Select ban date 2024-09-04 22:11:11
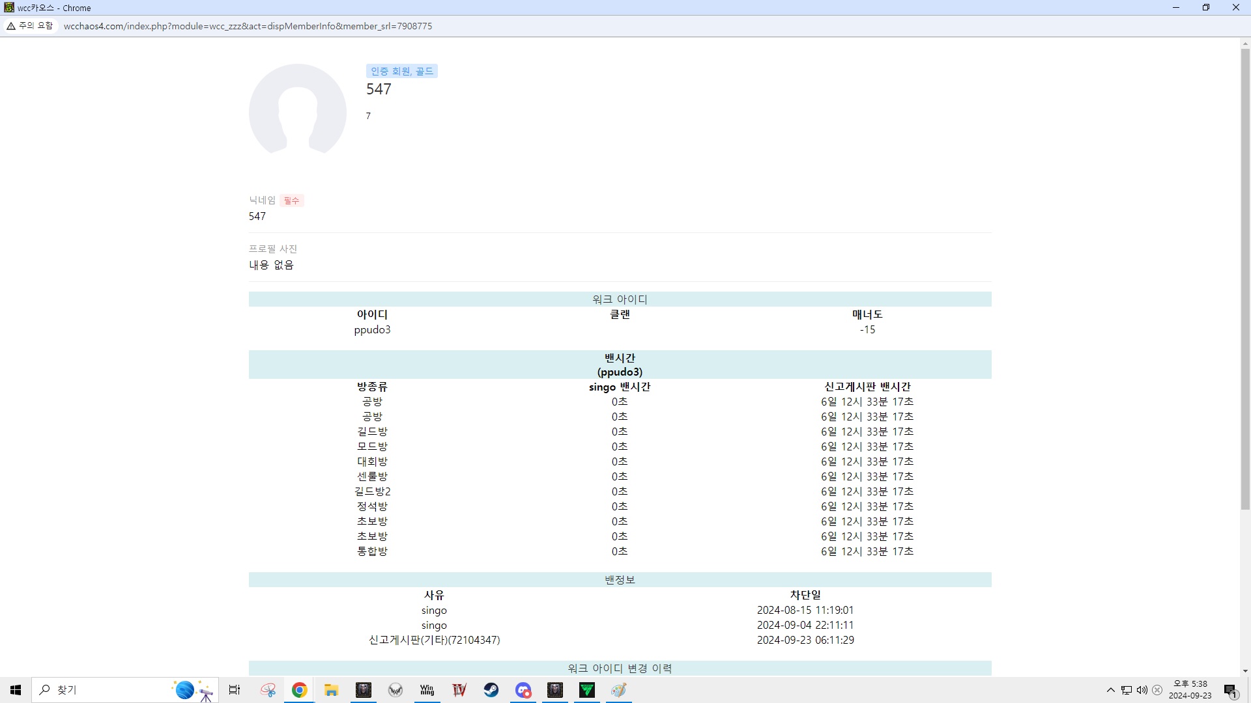Viewport: 1251px width, 703px height. pyautogui.click(x=805, y=626)
